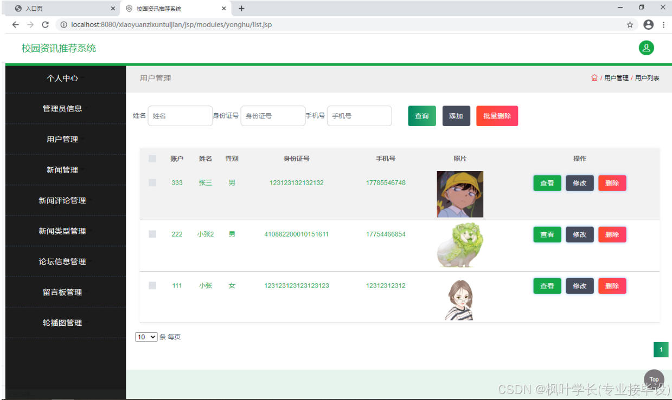Click the 校园资讯推荐系统 header title
The height and width of the screenshot is (400, 672).
59,48
